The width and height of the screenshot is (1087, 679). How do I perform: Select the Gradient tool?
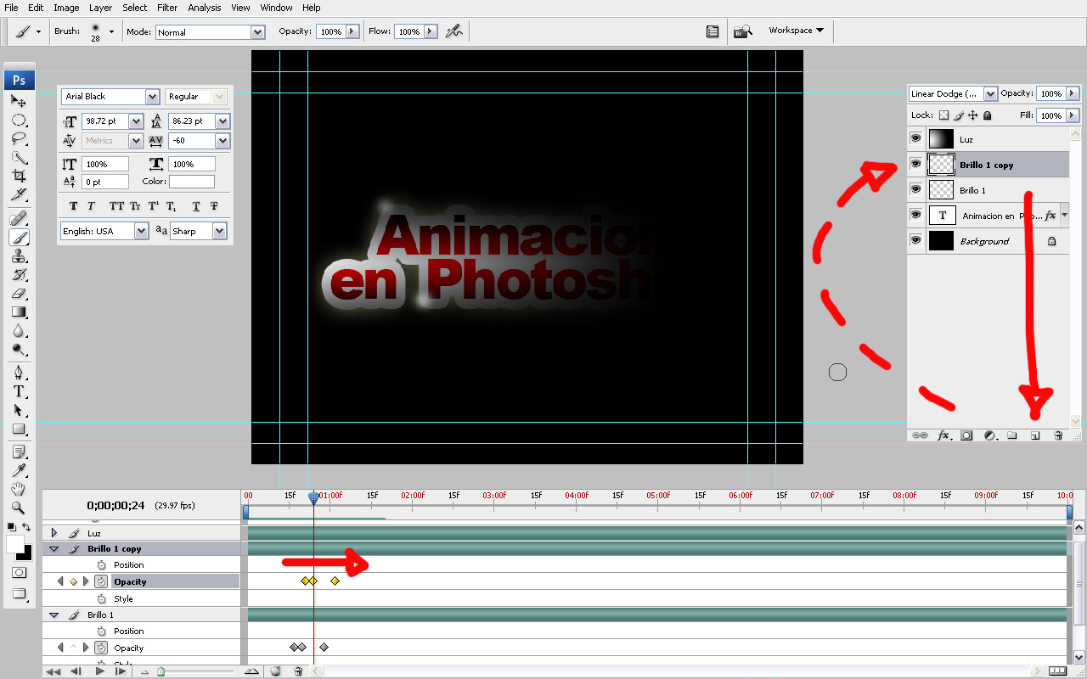(x=19, y=312)
